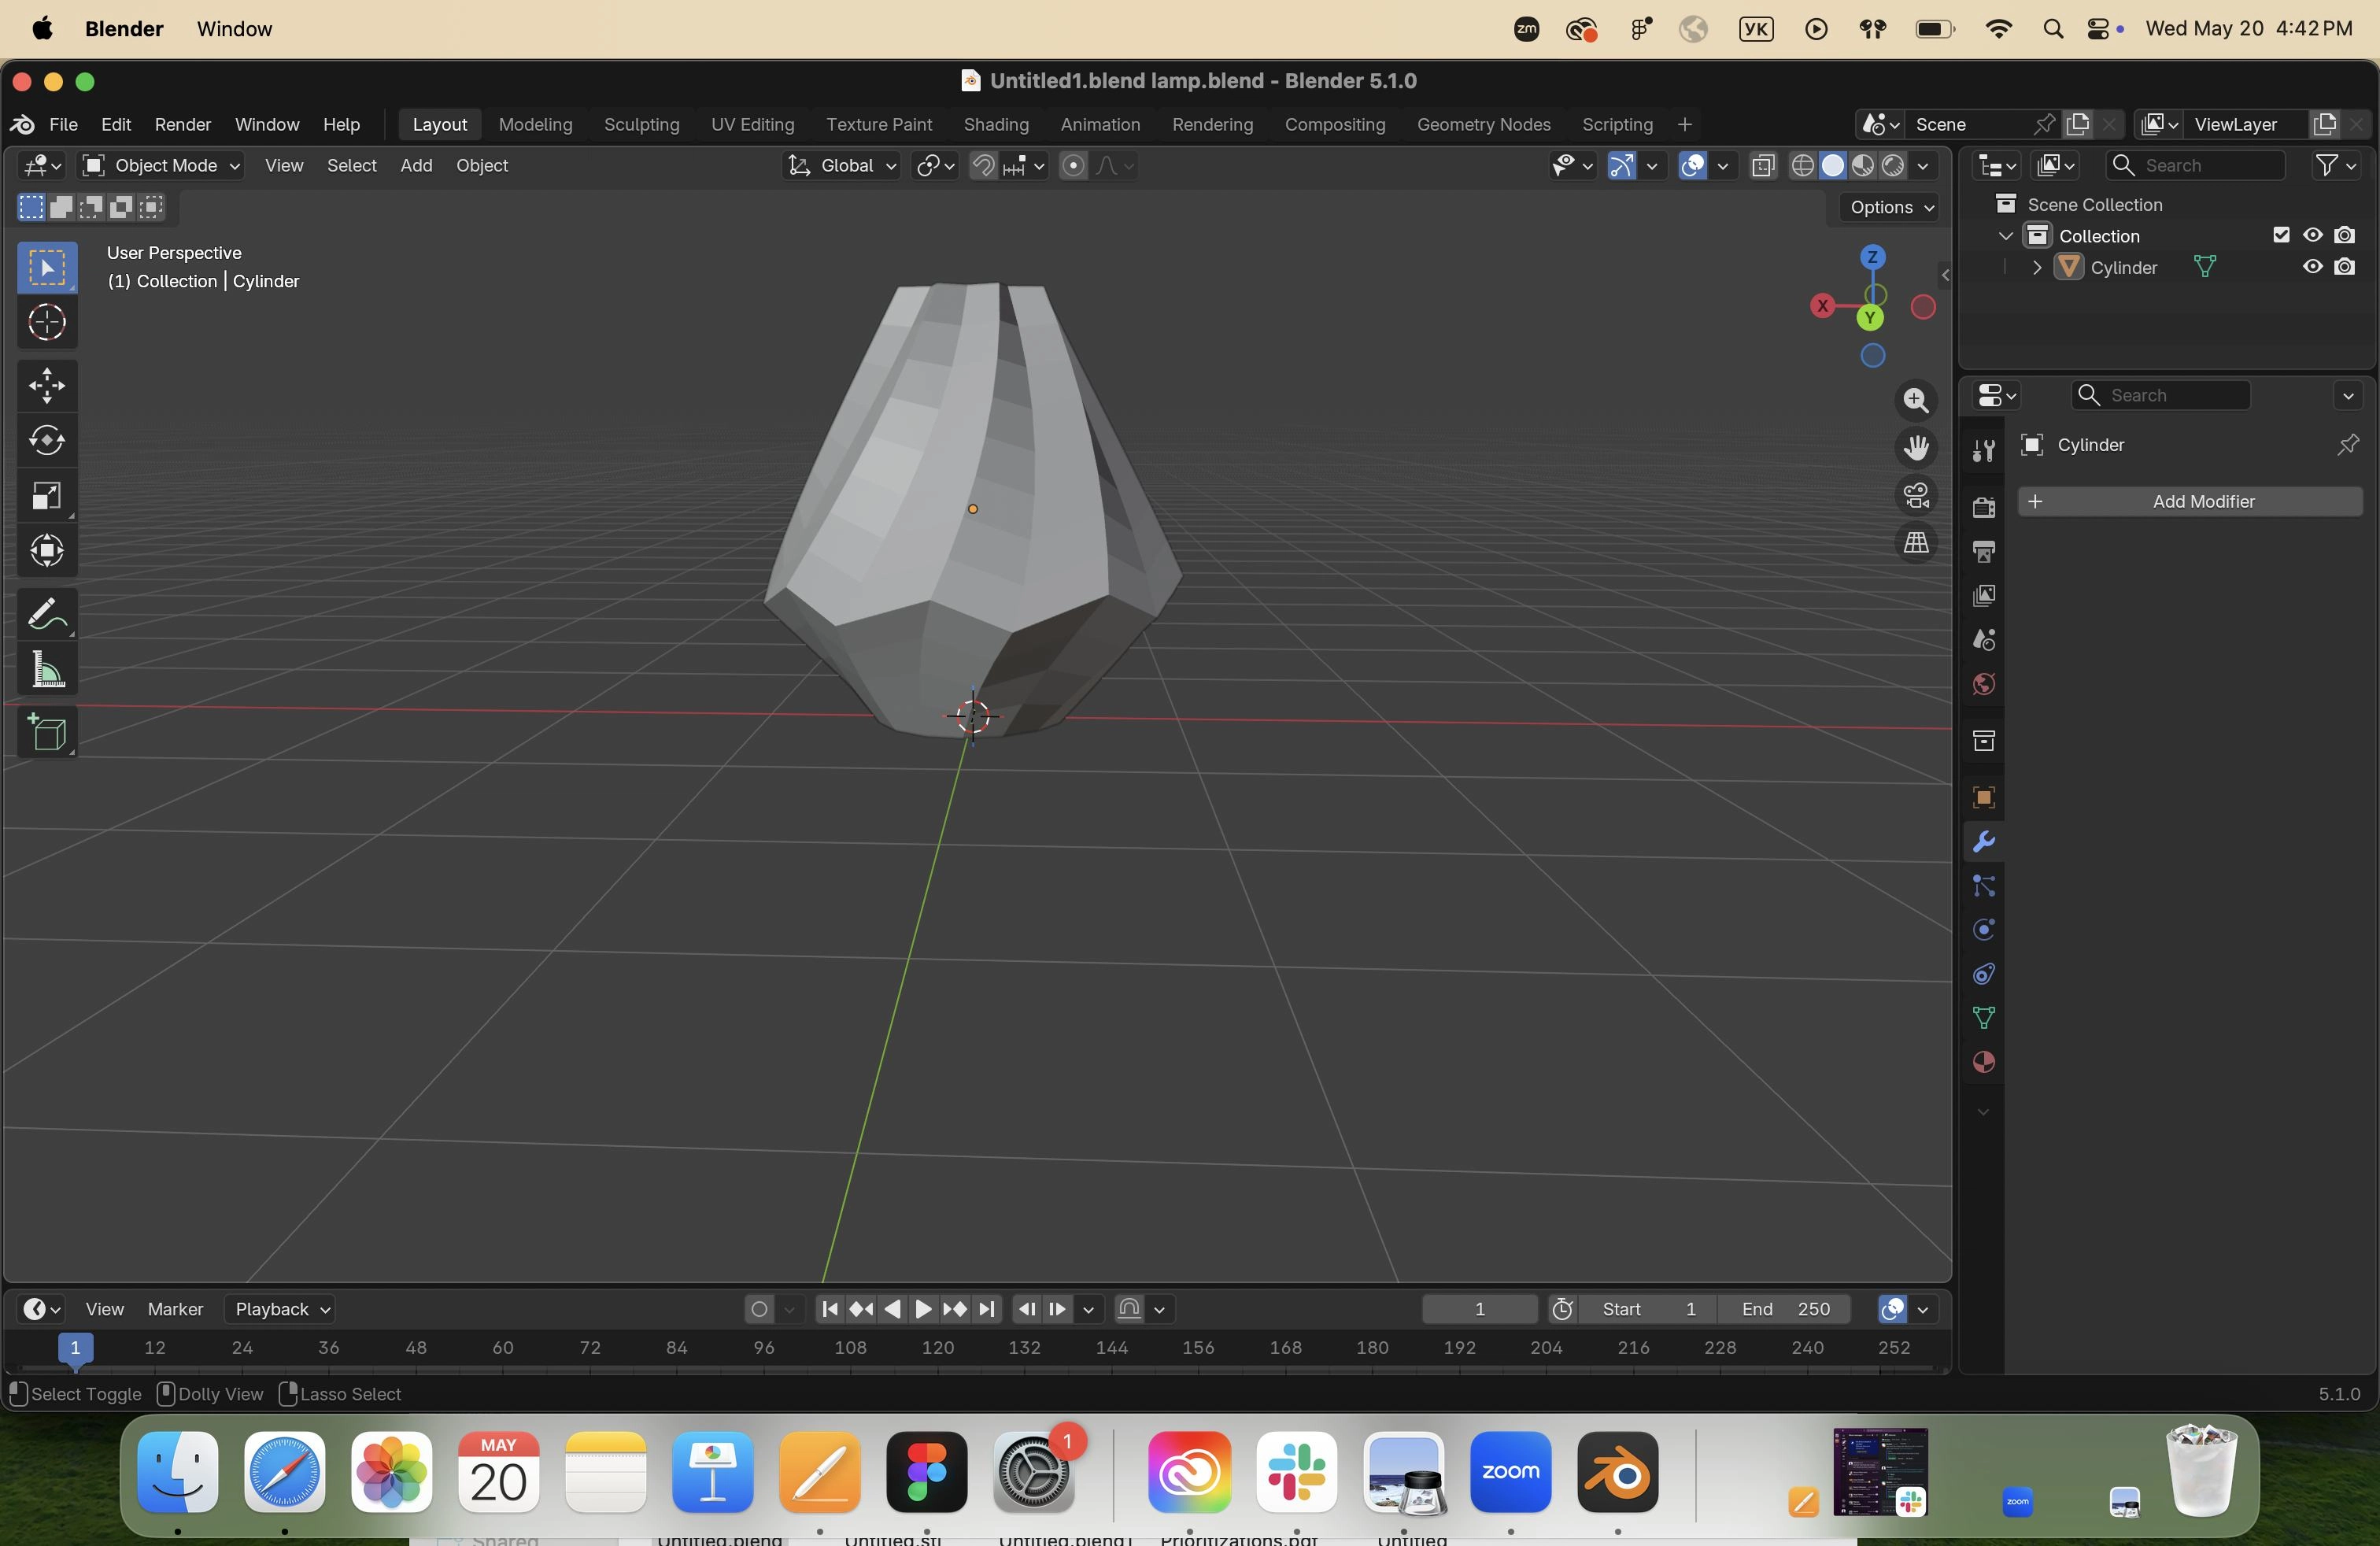Image resolution: width=2380 pixels, height=1546 pixels.
Task: Play the animation forward
Action: click(x=923, y=1310)
